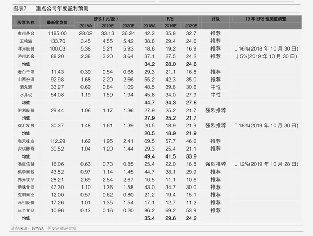313x236 pixels.
Task: Select stock name 汤臣倍健
Action: [x=26, y=164]
